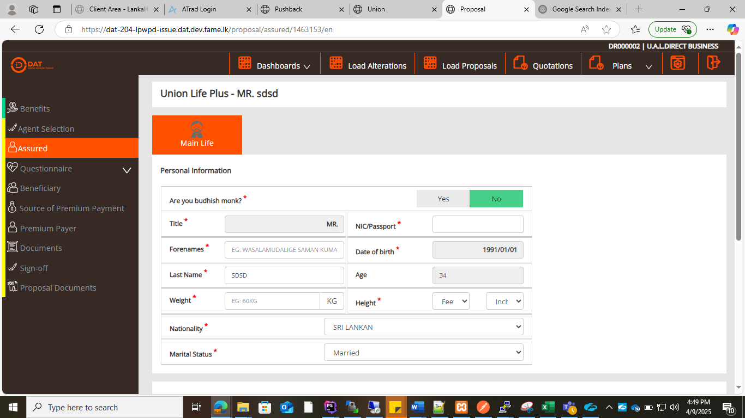Viewport: 745px width, 418px height.
Task: Open tab actions menu icon
Action: click(x=57, y=9)
